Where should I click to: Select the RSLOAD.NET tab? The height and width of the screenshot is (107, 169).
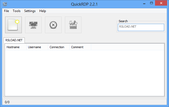coord(14,40)
